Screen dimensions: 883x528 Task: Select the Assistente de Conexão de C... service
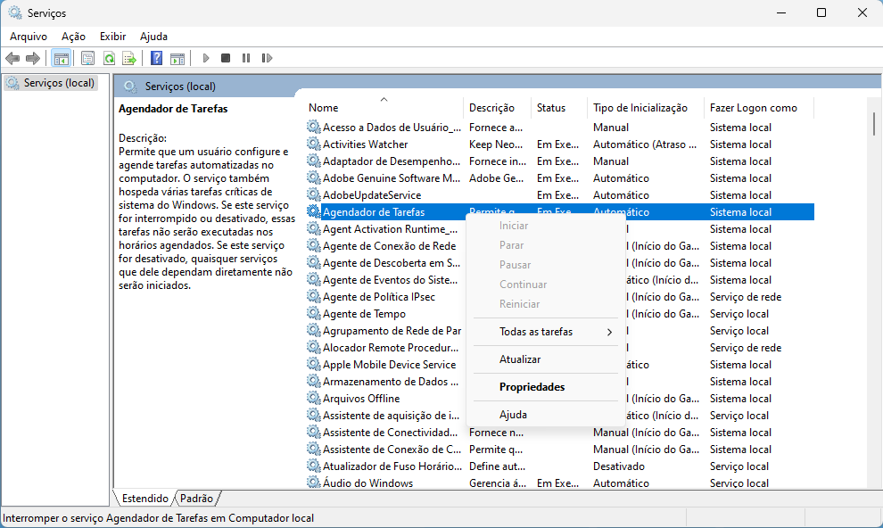[x=392, y=450]
